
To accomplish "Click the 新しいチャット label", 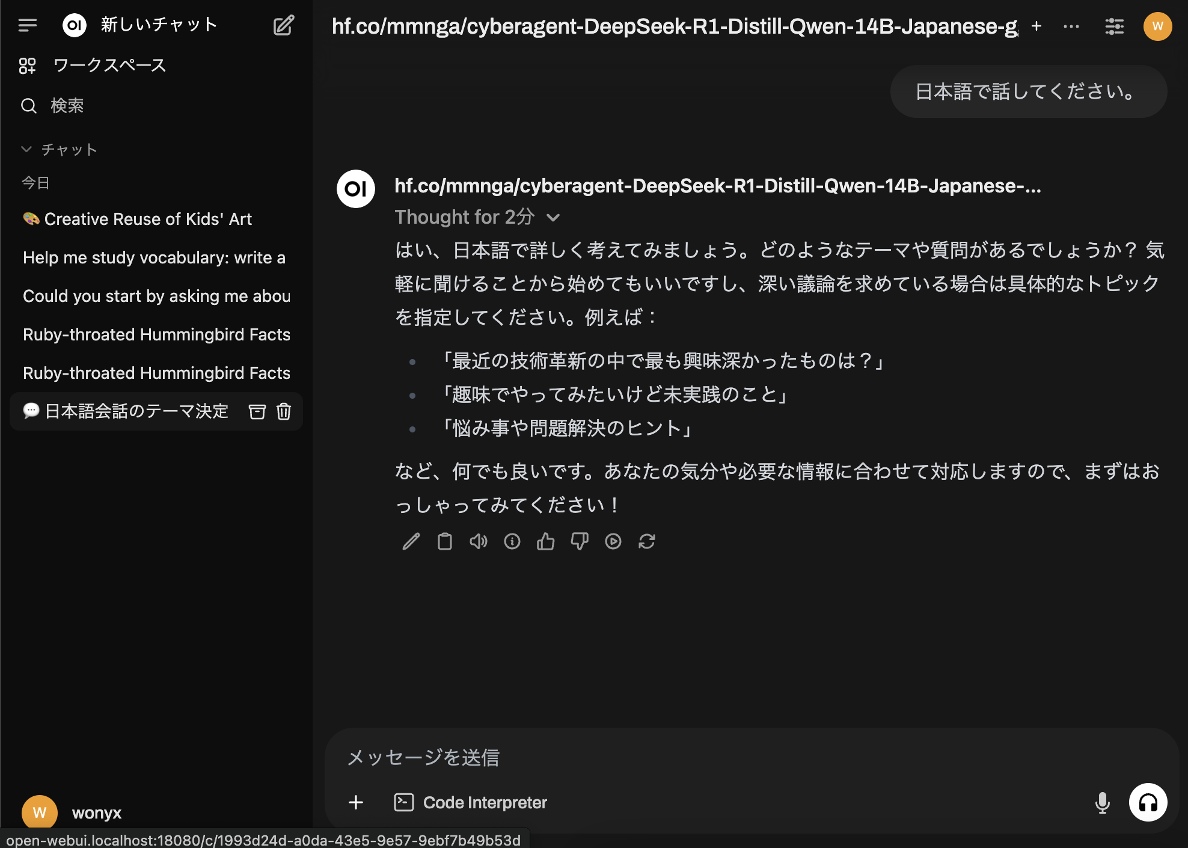I will [159, 25].
